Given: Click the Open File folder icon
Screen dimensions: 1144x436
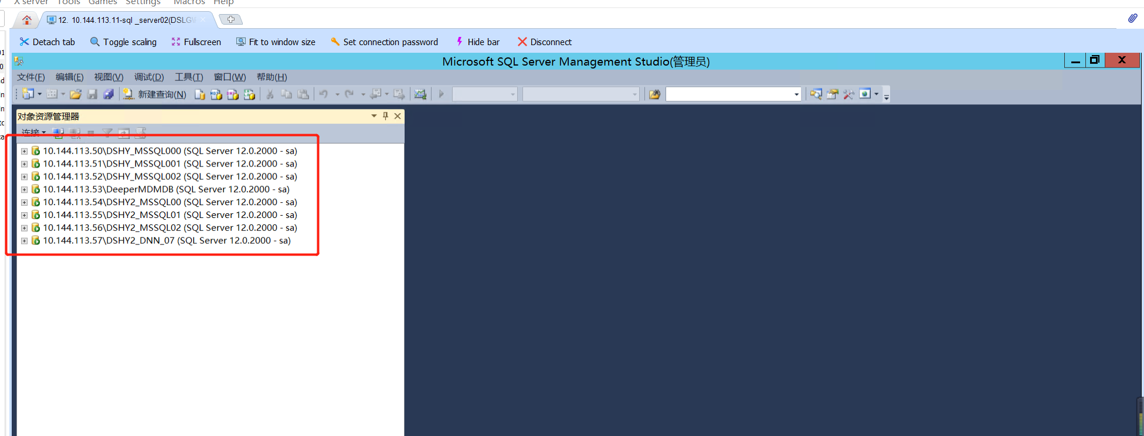Looking at the screenshot, I should [76, 94].
